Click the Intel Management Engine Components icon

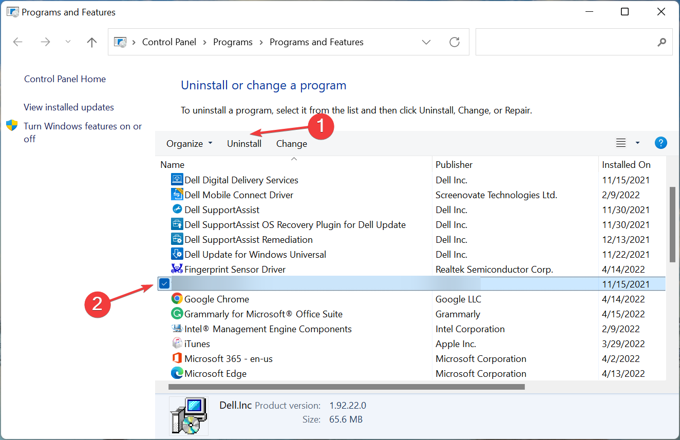coord(177,329)
